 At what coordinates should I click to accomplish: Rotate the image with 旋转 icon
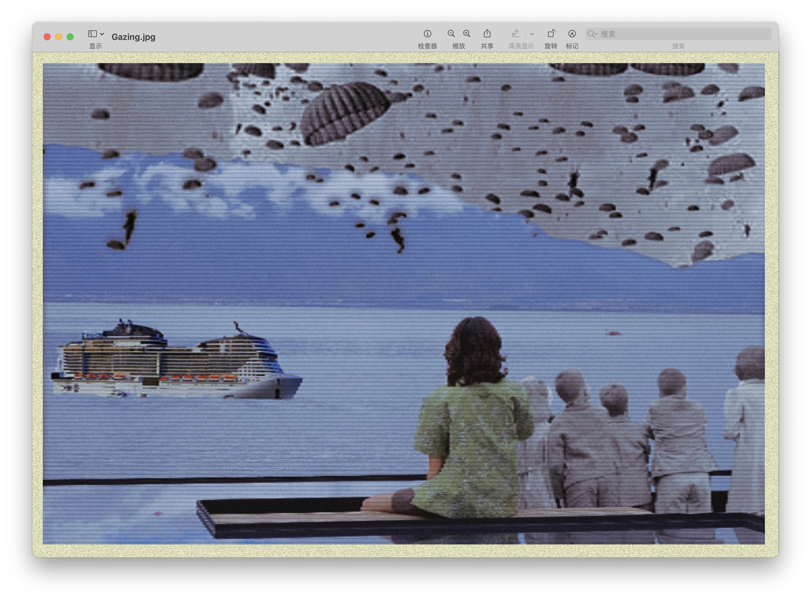(551, 34)
